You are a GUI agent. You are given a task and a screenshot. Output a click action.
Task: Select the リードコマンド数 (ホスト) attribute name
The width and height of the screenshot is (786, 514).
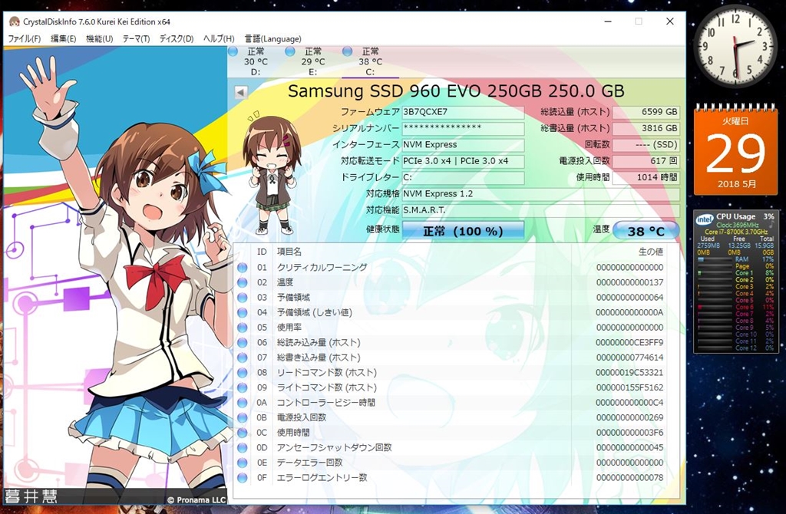327,373
